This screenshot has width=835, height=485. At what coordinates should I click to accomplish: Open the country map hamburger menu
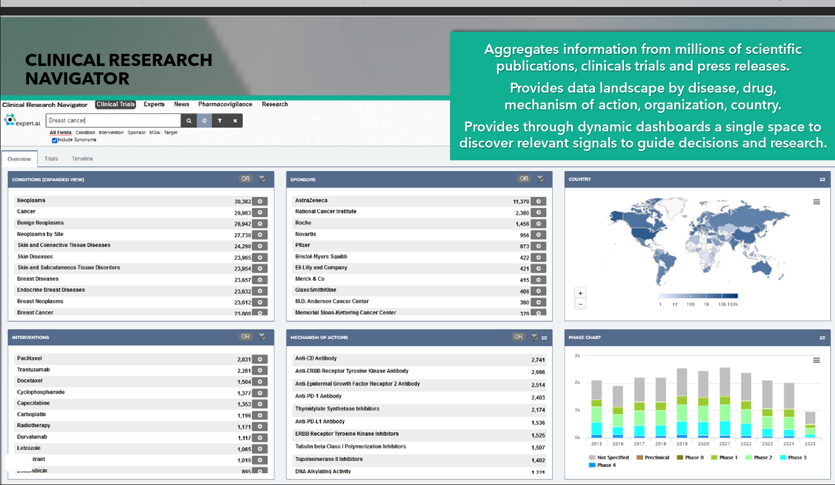pyautogui.click(x=816, y=202)
